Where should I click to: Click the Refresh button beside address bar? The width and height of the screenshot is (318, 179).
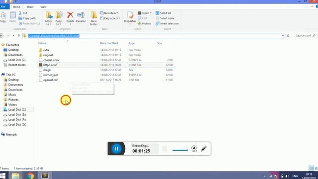288,36
